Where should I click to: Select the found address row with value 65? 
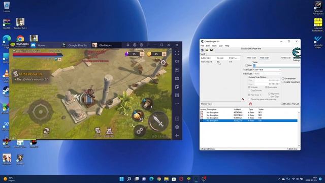(220, 62)
